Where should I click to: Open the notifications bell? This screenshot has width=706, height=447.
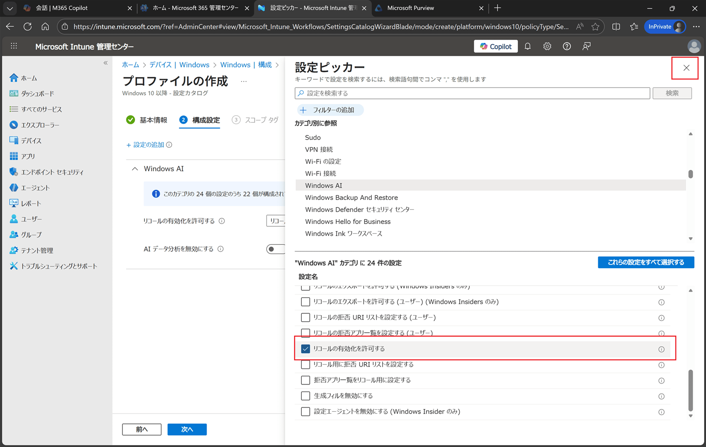pos(528,46)
